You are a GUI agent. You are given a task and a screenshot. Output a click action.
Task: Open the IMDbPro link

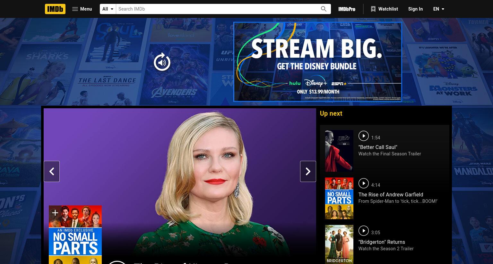(347, 9)
